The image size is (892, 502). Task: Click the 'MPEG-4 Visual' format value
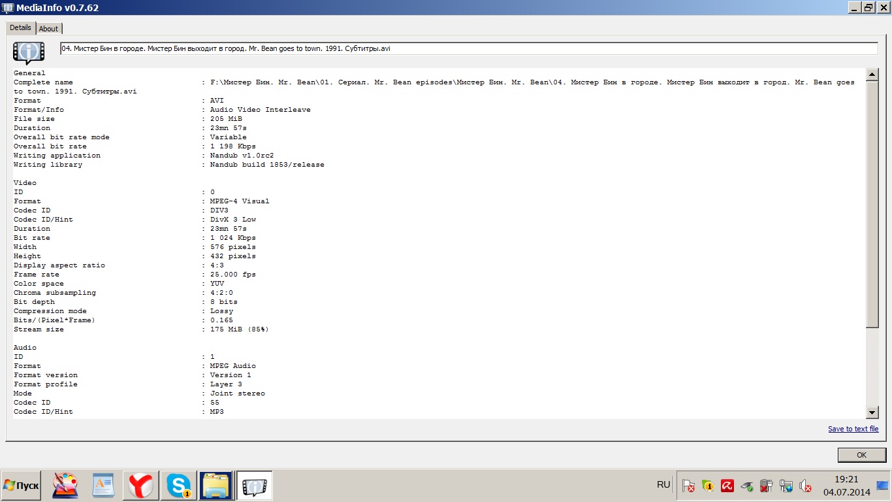click(x=240, y=201)
